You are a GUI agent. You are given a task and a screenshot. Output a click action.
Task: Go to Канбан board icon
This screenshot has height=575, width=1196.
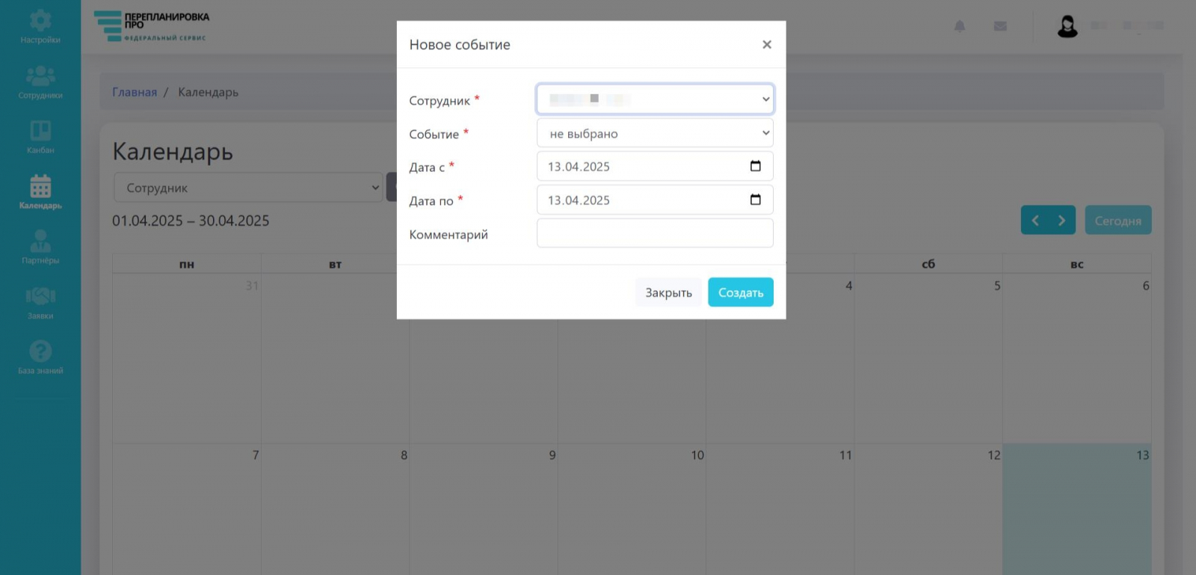40,132
